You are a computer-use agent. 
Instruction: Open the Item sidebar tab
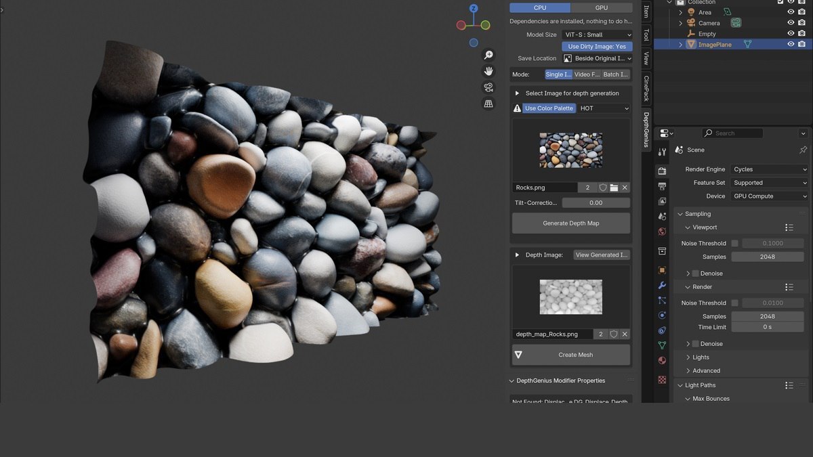click(x=646, y=12)
